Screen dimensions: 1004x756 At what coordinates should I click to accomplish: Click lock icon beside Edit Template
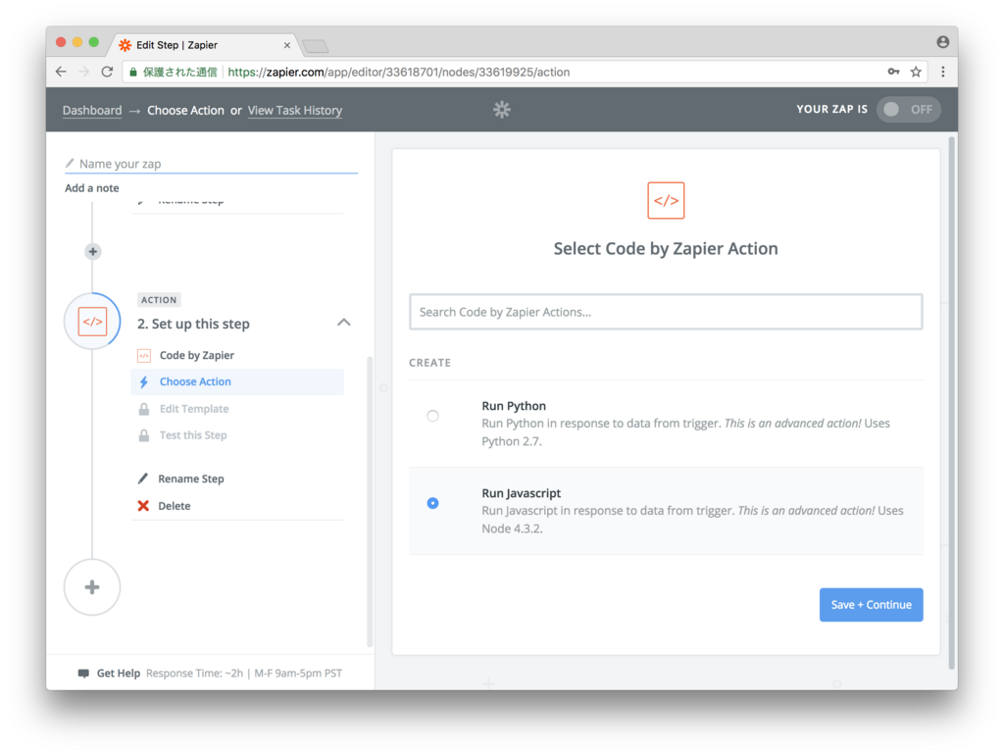(144, 409)
